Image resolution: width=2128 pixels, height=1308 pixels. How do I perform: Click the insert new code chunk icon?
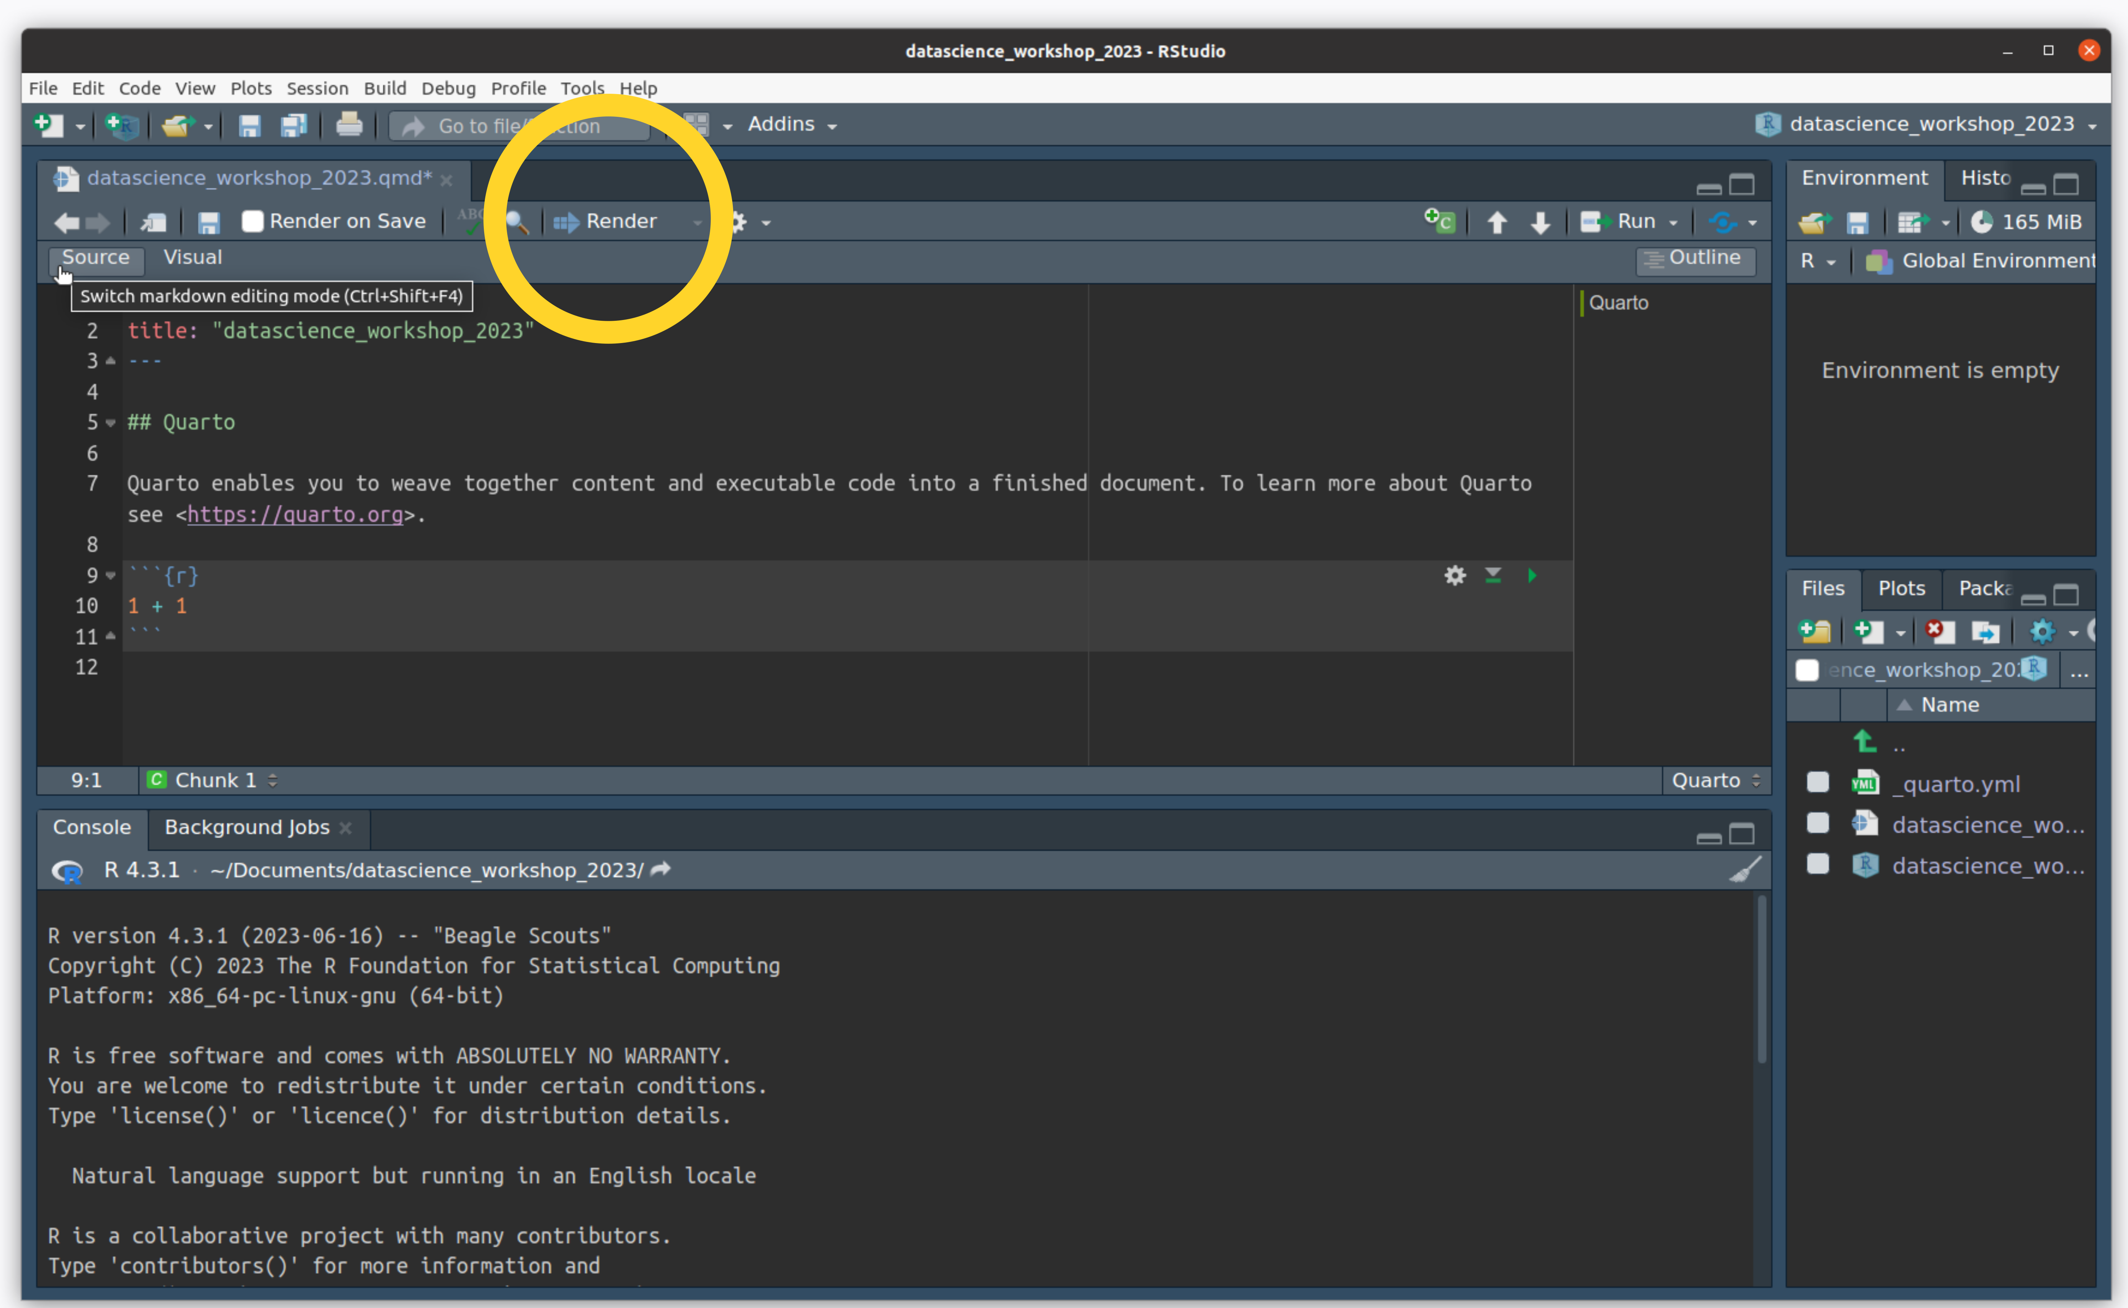[1440, 222]
